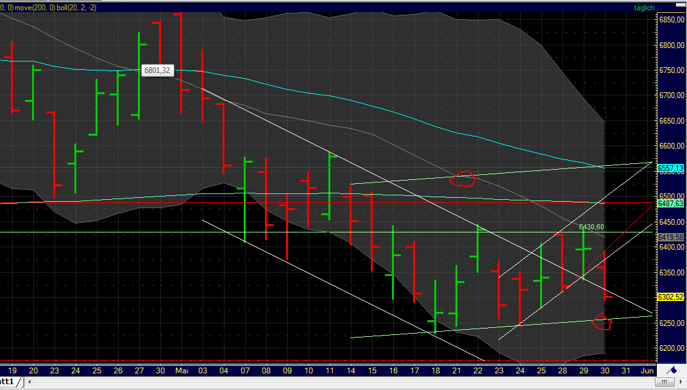Click the 6419,58 price tag
Screen dimensions: 687x390
pos(669,236)
